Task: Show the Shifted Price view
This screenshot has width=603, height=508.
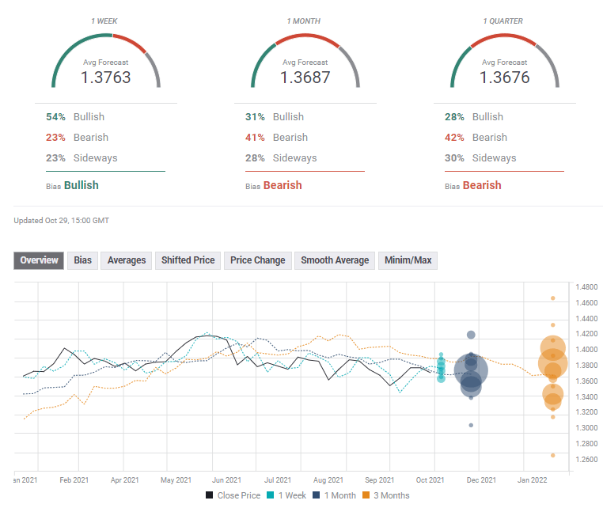Action: click(188, 260)
